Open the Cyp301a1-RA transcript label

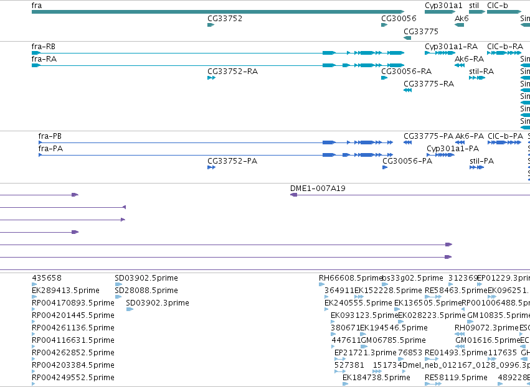(x=452, y=47)
